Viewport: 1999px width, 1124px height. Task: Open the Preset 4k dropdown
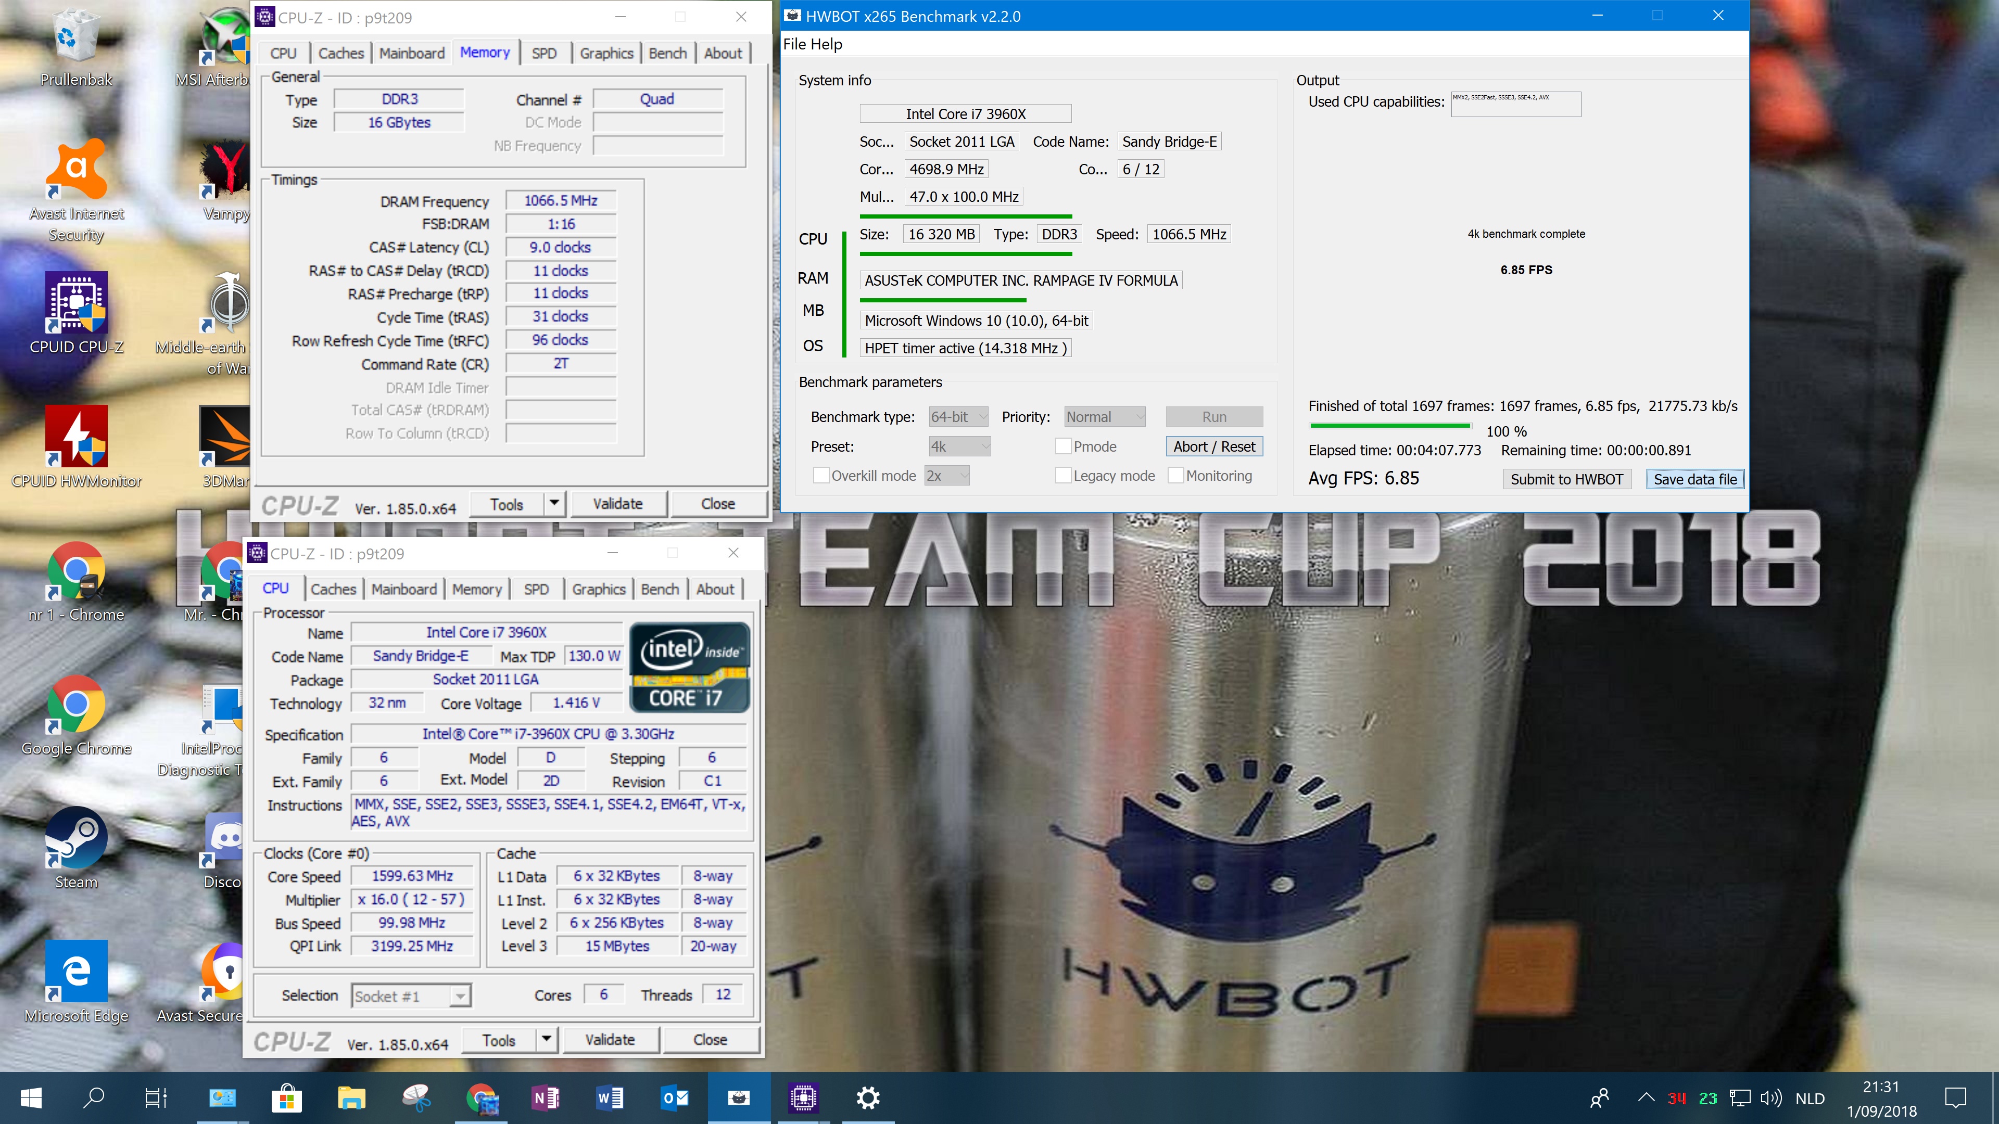[960, 447]
